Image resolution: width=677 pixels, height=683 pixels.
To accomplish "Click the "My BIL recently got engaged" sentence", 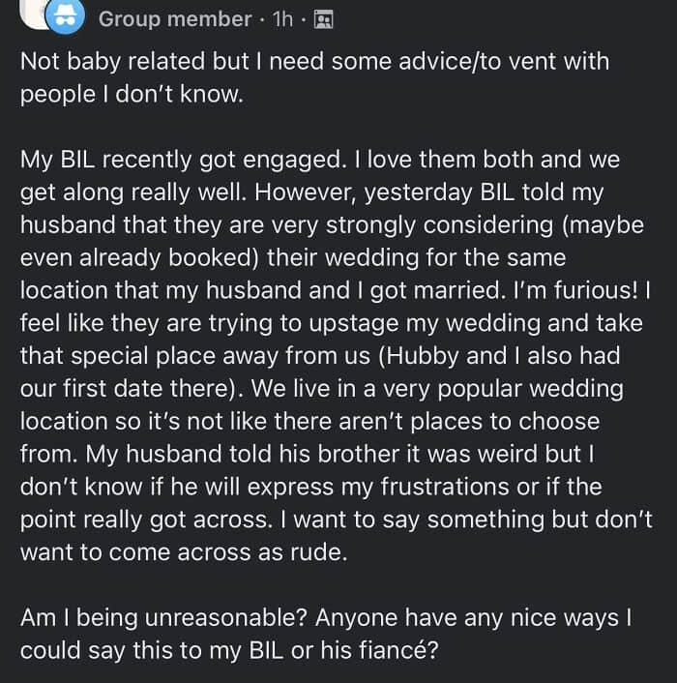I will [x=172, y=159].
